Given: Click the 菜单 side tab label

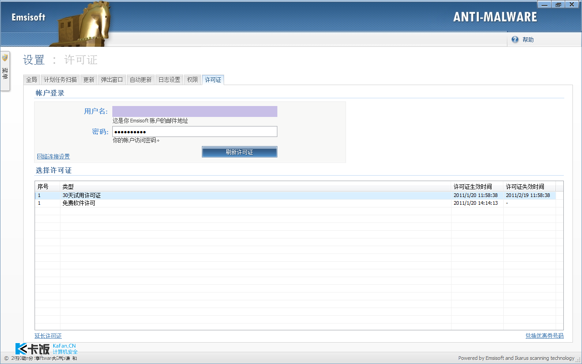Looking at the screenshot, I should click(x=5, y=73).
